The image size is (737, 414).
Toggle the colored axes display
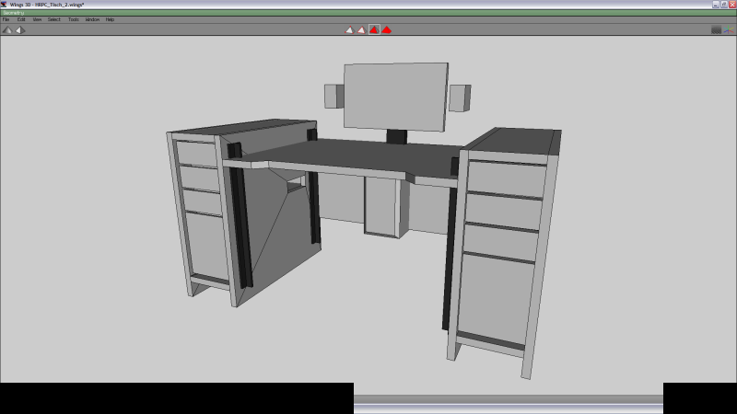click(729, 29)
